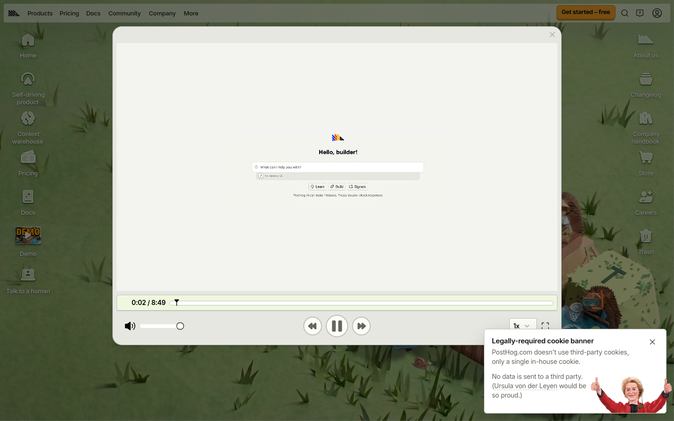Open the Pricing menu item

69,13
